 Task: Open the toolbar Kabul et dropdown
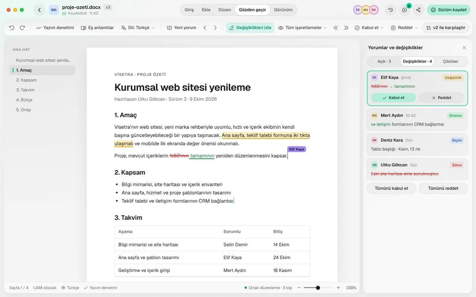point(369,28)
